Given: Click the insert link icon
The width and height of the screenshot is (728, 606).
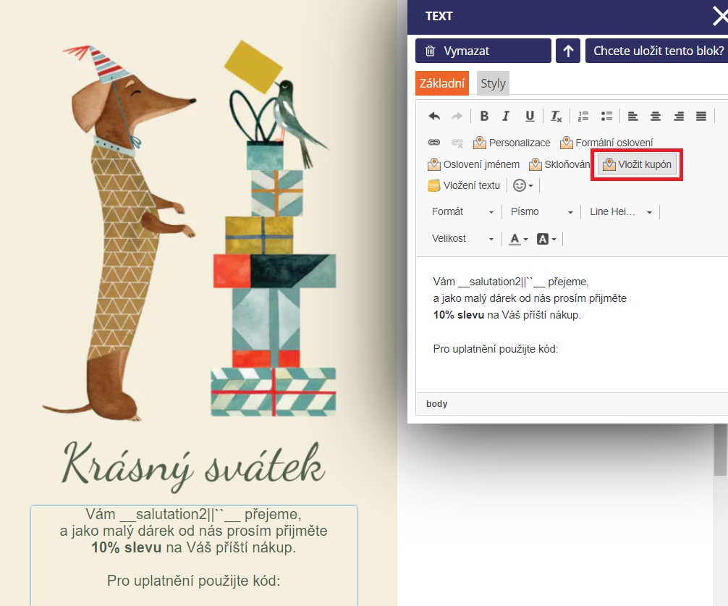Looking at the screenshot, I should (x=434, y=143).
